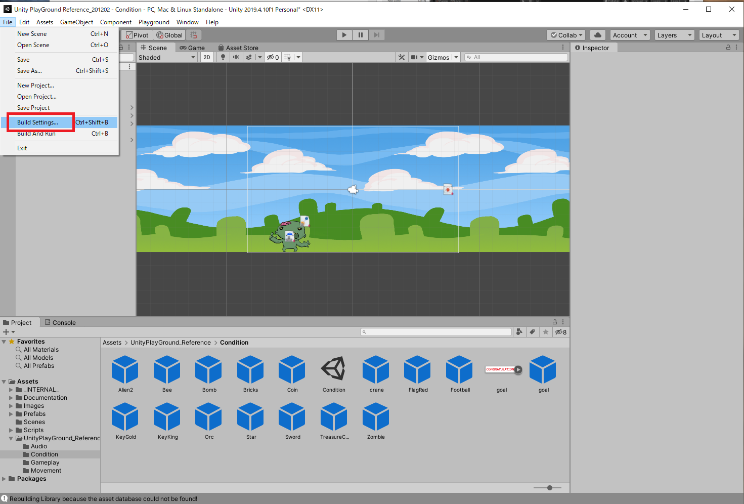Toggle hidden packages eye icon

coord(561,332)
